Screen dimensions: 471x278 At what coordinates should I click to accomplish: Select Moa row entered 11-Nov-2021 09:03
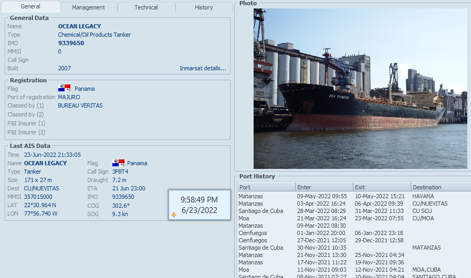[354, 270]
